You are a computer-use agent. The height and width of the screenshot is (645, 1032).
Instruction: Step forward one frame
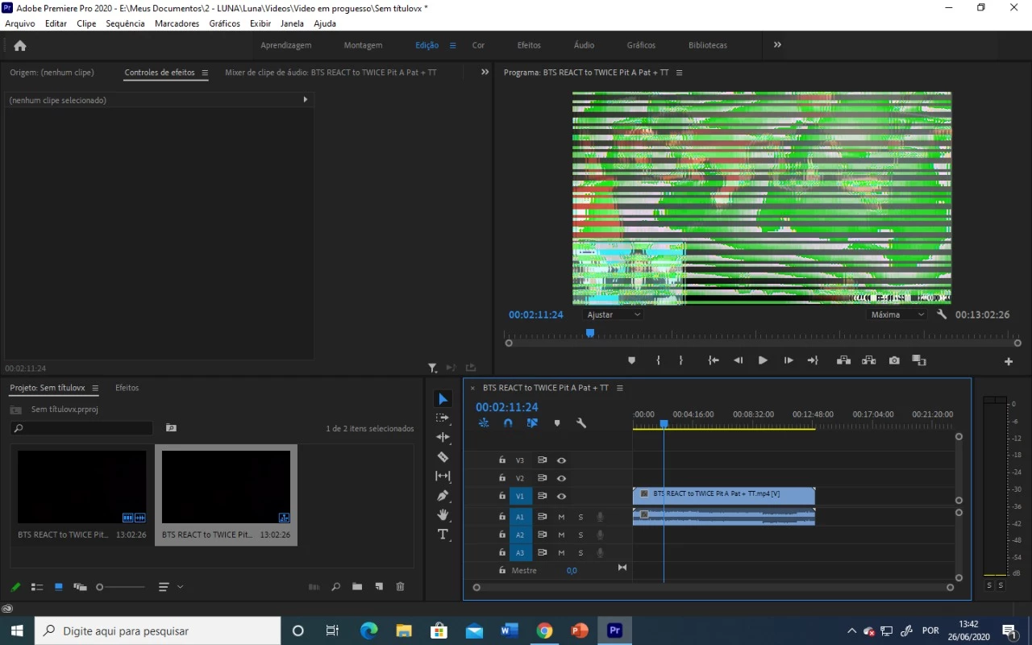[x=789, y=360]
